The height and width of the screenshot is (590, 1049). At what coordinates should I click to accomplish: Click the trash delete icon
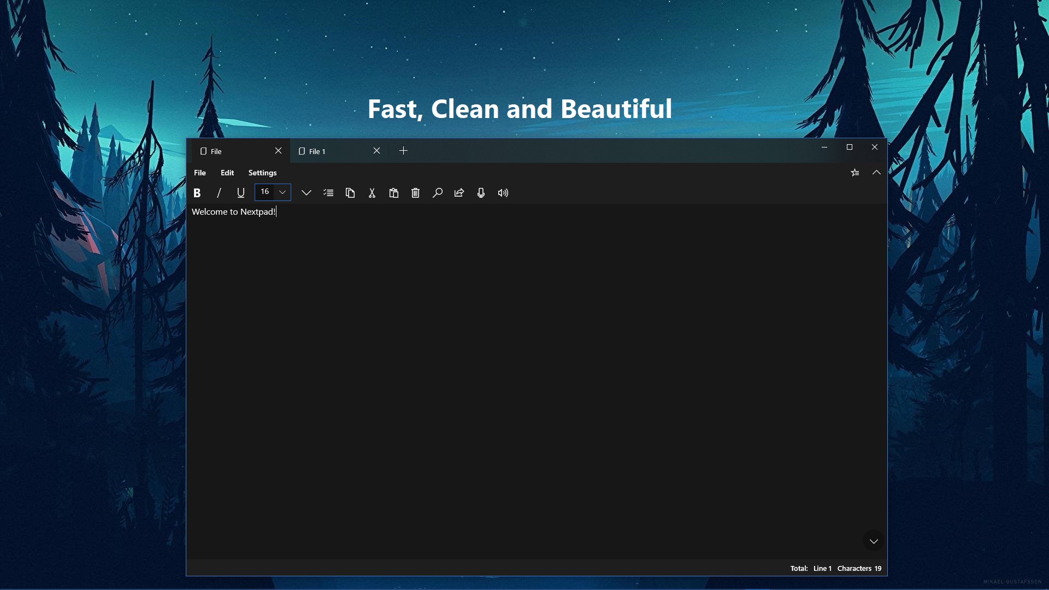pos(416,193)
